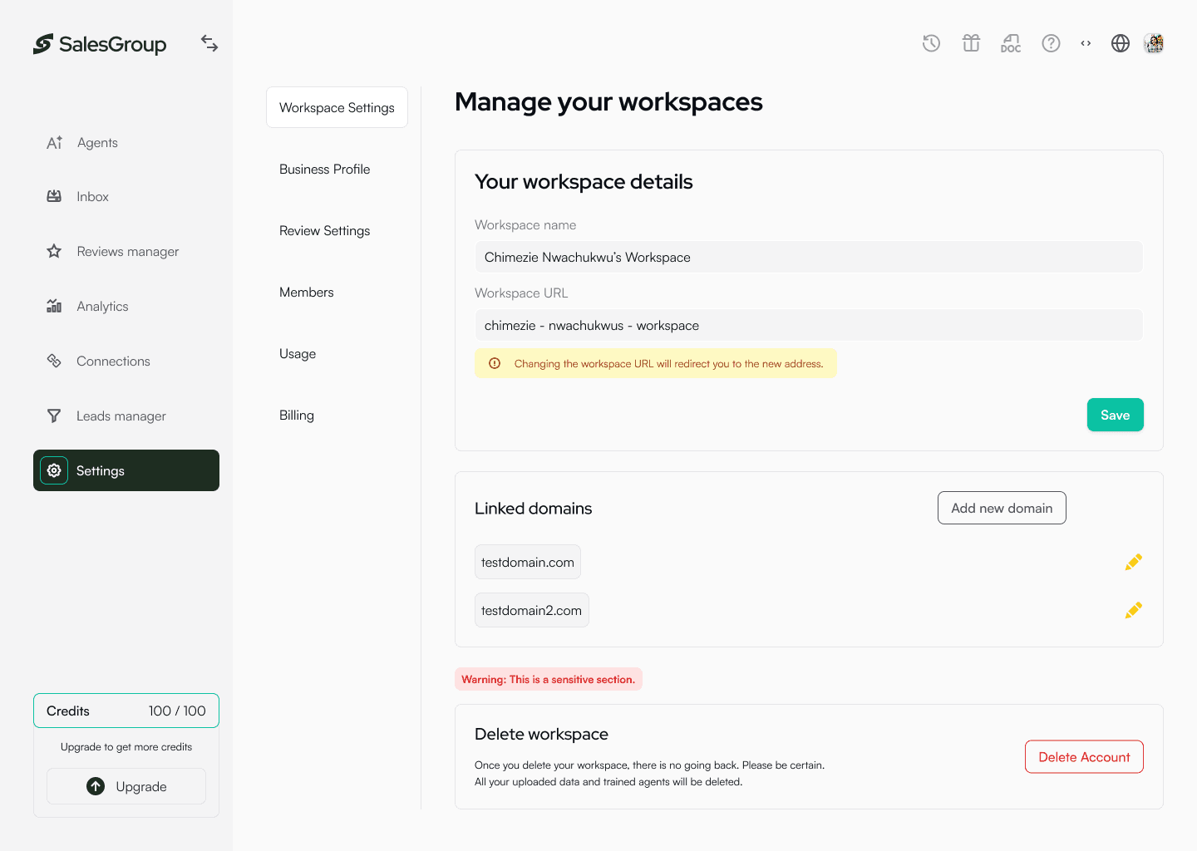This screenshot has height=851, width=1197.
Task: Save workspace details
Action: point(1115,415)
